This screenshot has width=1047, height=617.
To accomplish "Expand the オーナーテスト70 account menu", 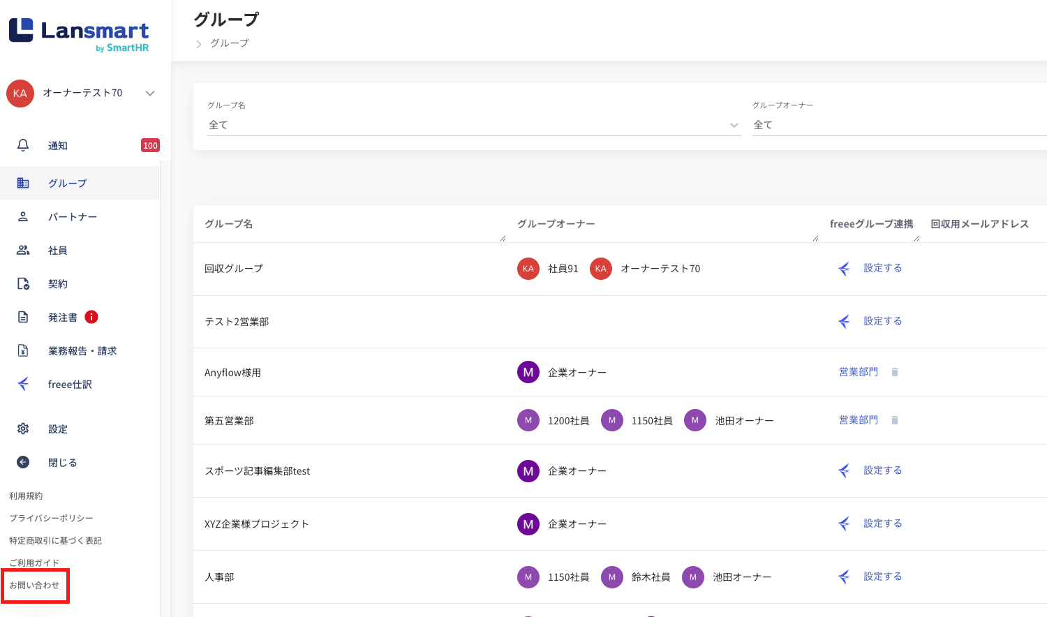I will (x=150, y=93).
